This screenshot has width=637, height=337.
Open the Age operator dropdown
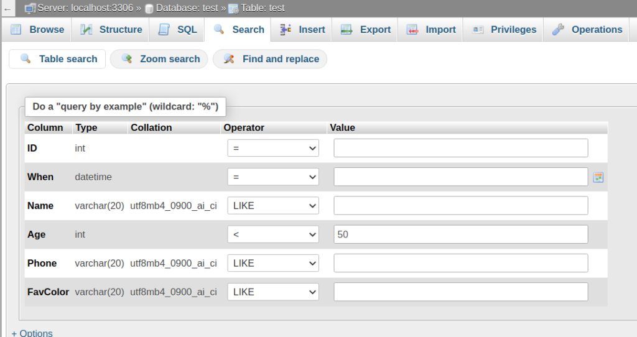click(273, 234)
